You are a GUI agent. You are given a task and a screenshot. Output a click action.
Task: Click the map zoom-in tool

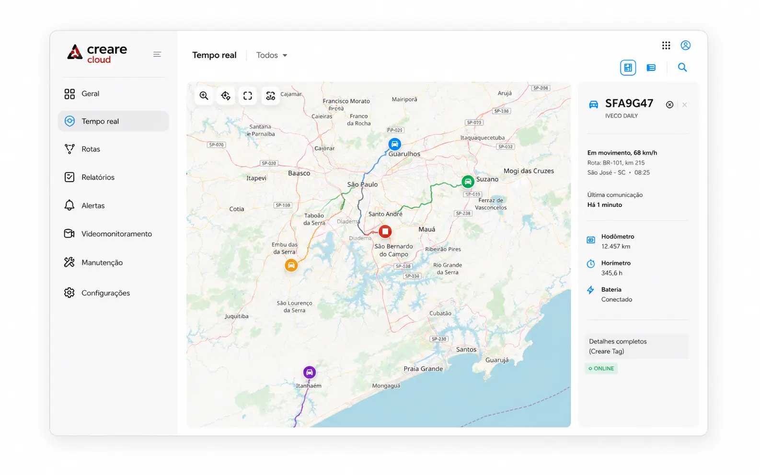[x=204, y=96]
